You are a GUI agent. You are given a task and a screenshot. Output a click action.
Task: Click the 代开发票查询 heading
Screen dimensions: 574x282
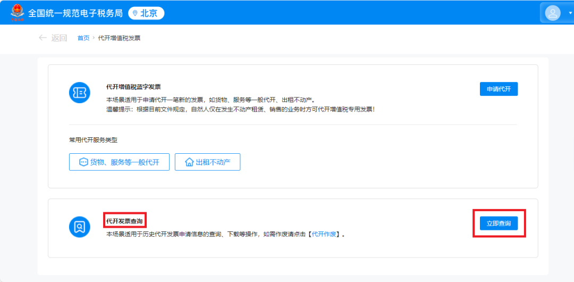point(124,221)
